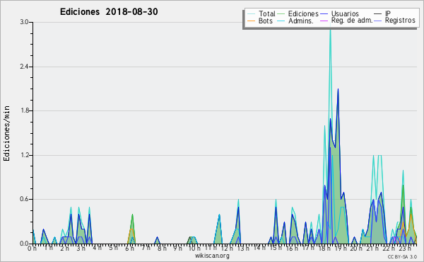The width and height of the screenshot is (424, 262).
Task: Click the magenta Reg. de adm. legend line
Action: tap(324, 21)
